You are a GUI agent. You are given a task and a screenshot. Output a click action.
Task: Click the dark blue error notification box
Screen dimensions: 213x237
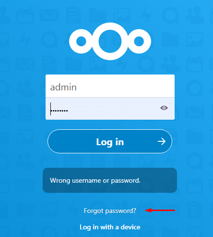(x=110, y=180)
